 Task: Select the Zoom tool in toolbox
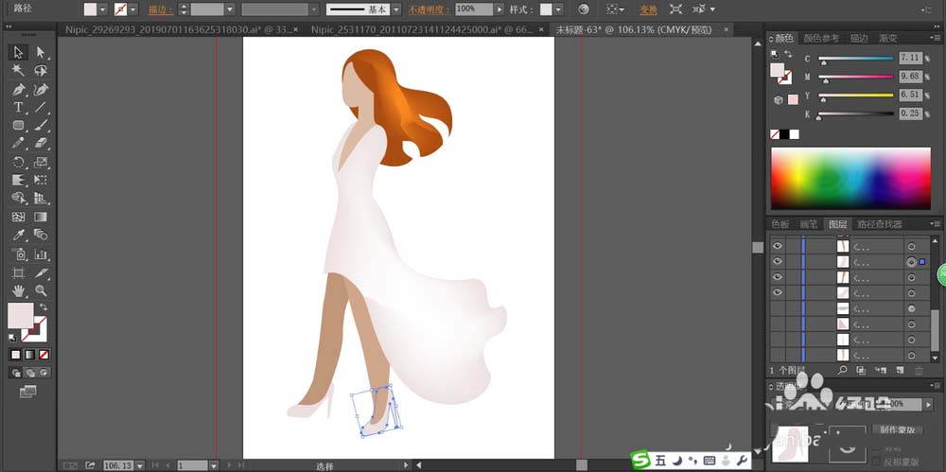(41, 290)
